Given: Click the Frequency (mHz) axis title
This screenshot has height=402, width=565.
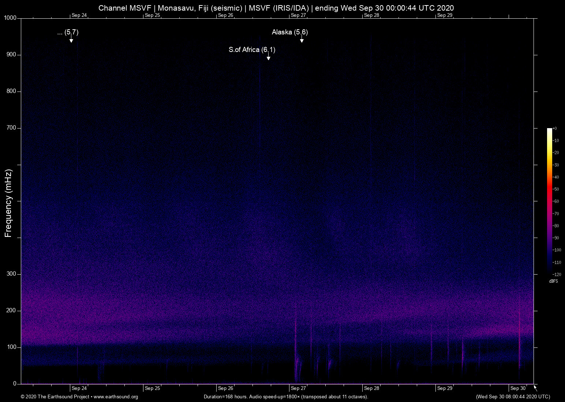Looking at the screenshot, I should point(8,203).
